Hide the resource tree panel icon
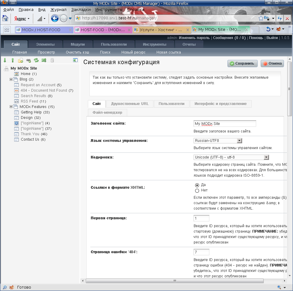Screen dimensions: 293x291 75,60
